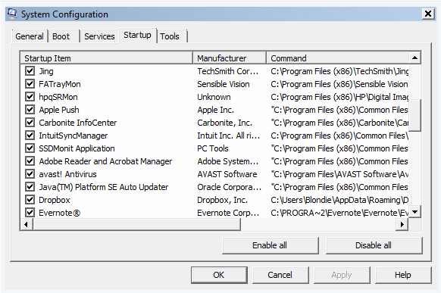The image size is (441, 293).
Task: Uncheck the Jing startup item
Action: [30, 71]
